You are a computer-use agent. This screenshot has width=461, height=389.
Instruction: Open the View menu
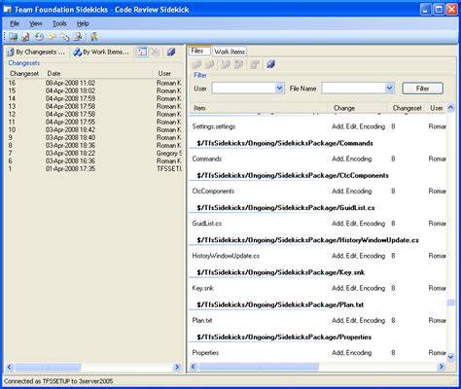click(x=36, y=23)
